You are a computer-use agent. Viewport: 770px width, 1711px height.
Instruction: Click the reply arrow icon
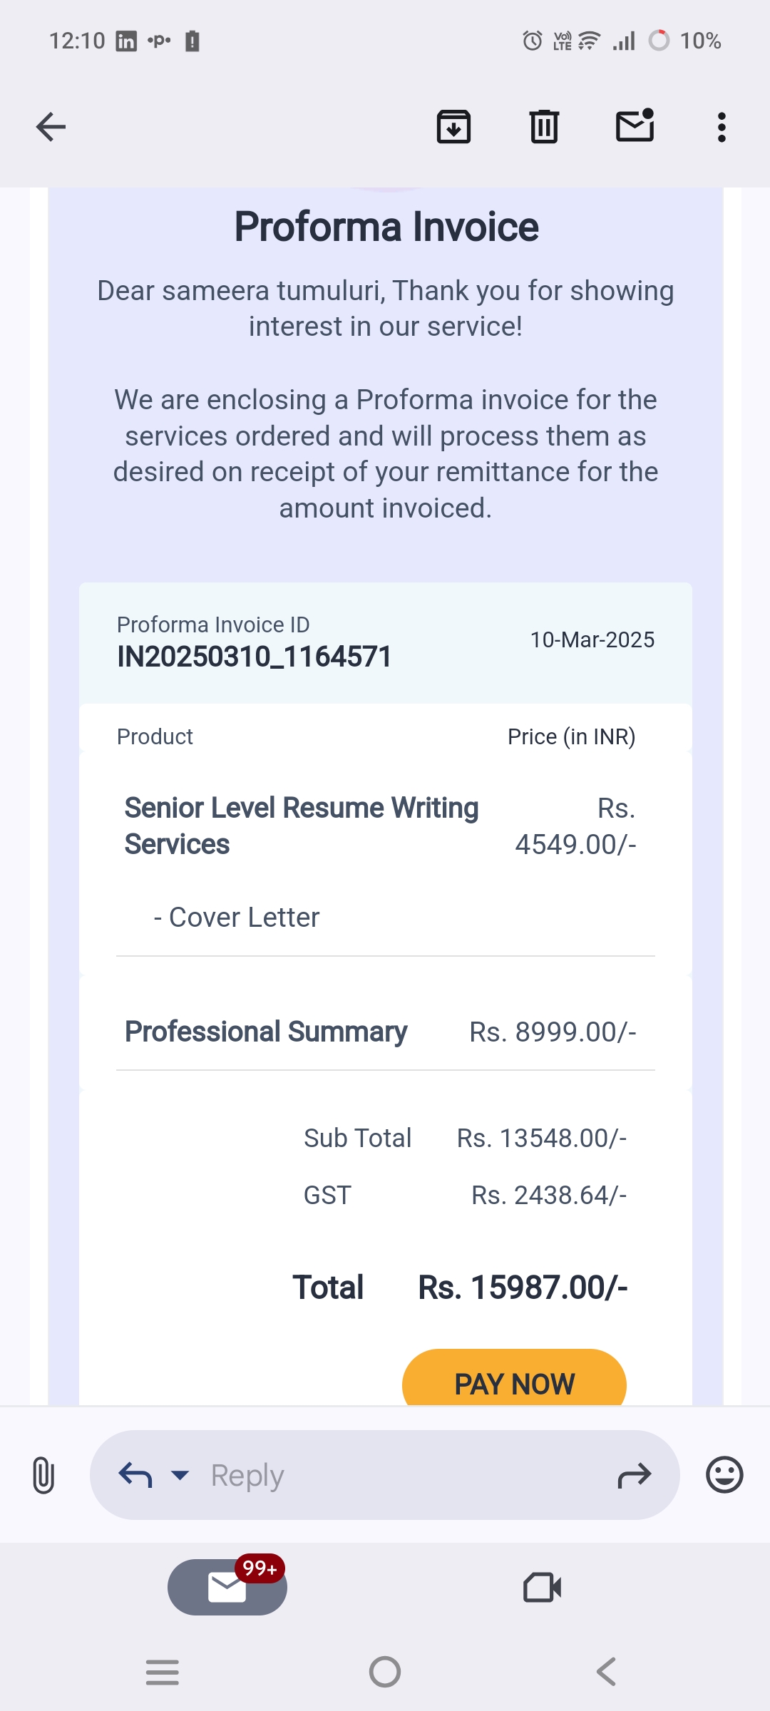coord(135,1475)
